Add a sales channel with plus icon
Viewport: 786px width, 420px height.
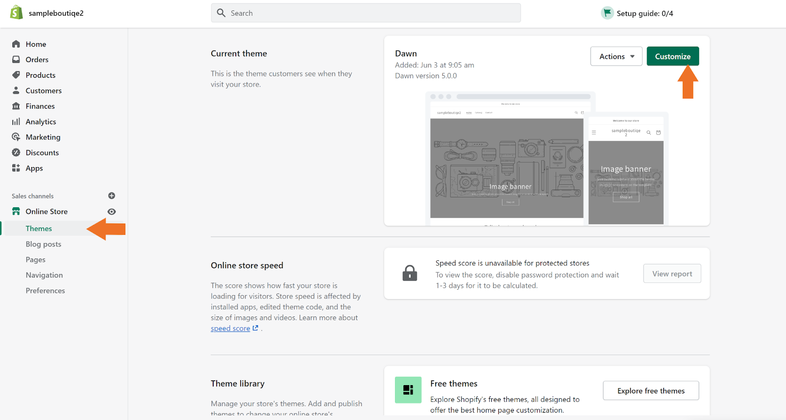112,196
